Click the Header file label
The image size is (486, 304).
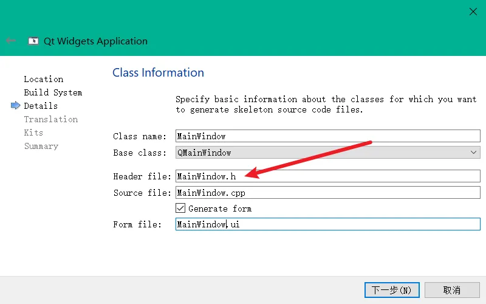[x=142, y=176]
